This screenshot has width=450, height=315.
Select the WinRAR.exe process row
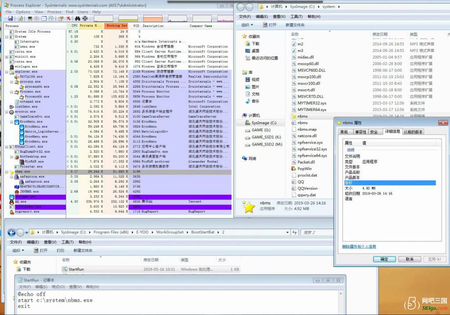pyautogui.click(x=118, y=161)
